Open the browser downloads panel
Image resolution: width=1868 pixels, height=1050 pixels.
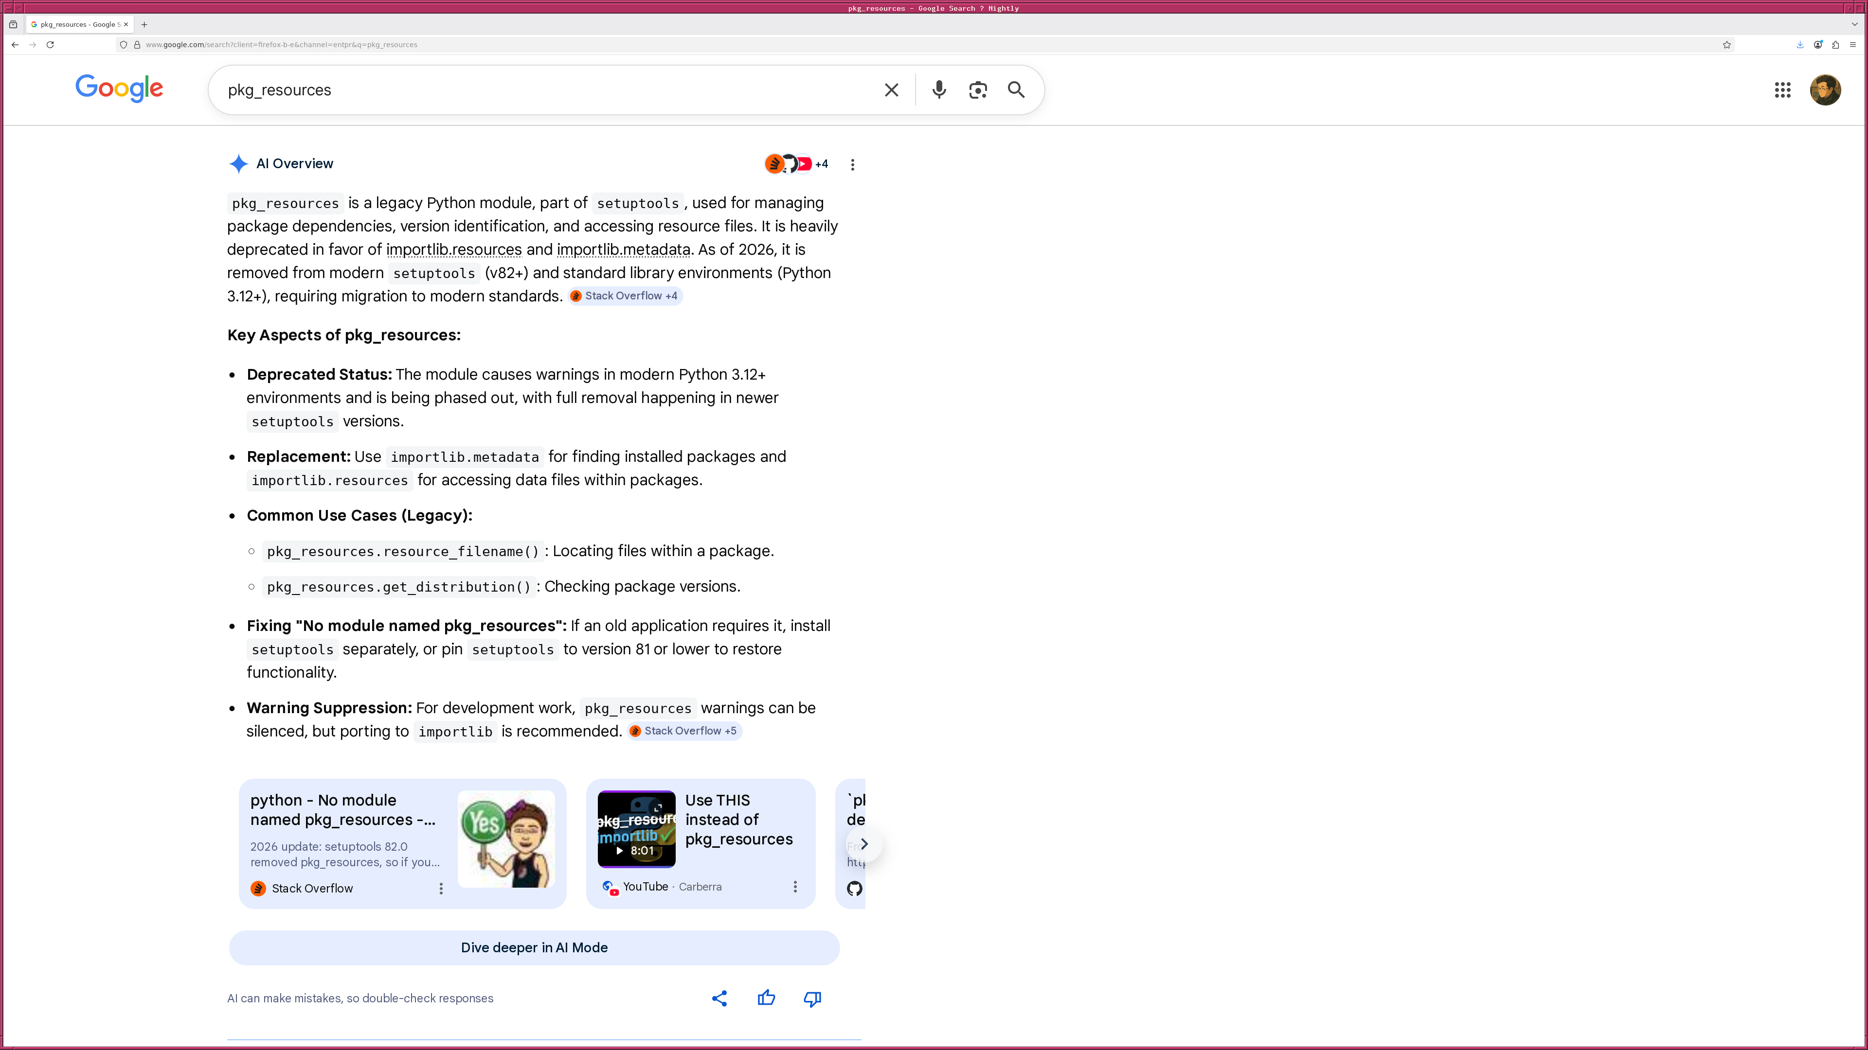pyautogui.click(x=1799, y=44)
